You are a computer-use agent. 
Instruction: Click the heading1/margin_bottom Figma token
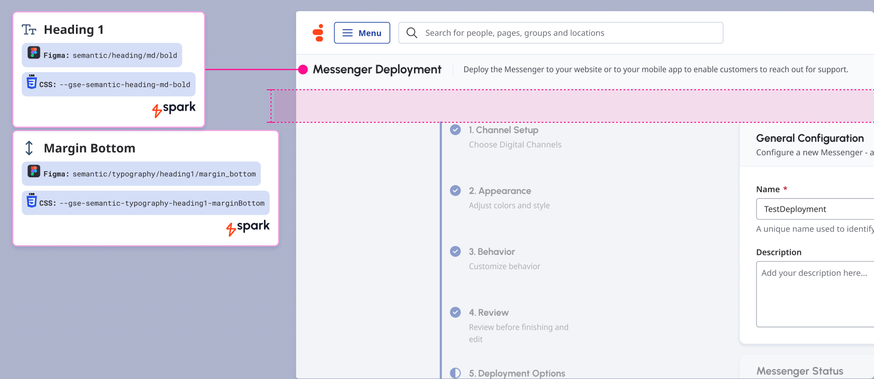click(141, 174)
